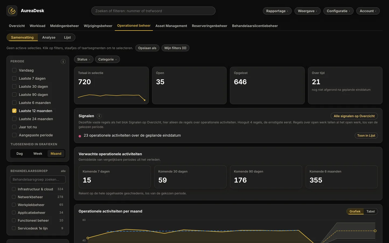Click the Toon in Lijst button
Screen dimensions: 389x243
366,136
